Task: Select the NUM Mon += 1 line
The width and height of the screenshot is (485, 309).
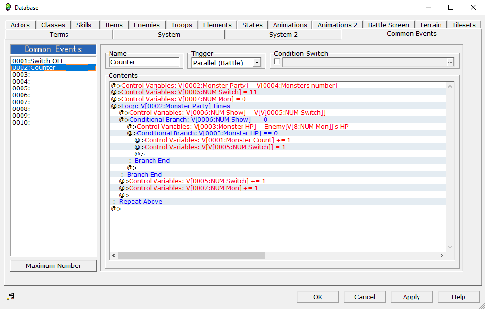Action: (278, 188)
